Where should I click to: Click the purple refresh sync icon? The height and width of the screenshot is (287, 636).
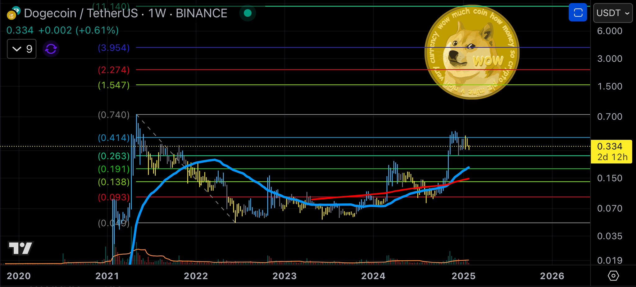[x=51, y=49]
